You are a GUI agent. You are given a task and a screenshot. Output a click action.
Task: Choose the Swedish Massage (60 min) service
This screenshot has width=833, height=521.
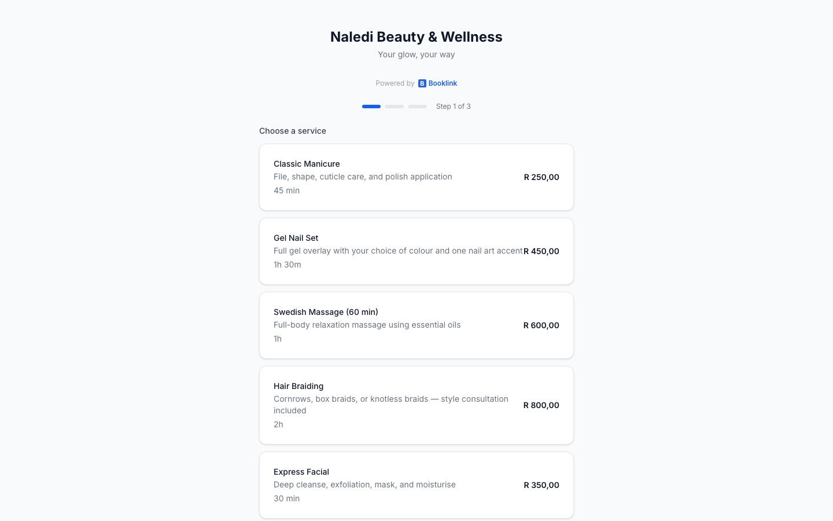(417, 325)
